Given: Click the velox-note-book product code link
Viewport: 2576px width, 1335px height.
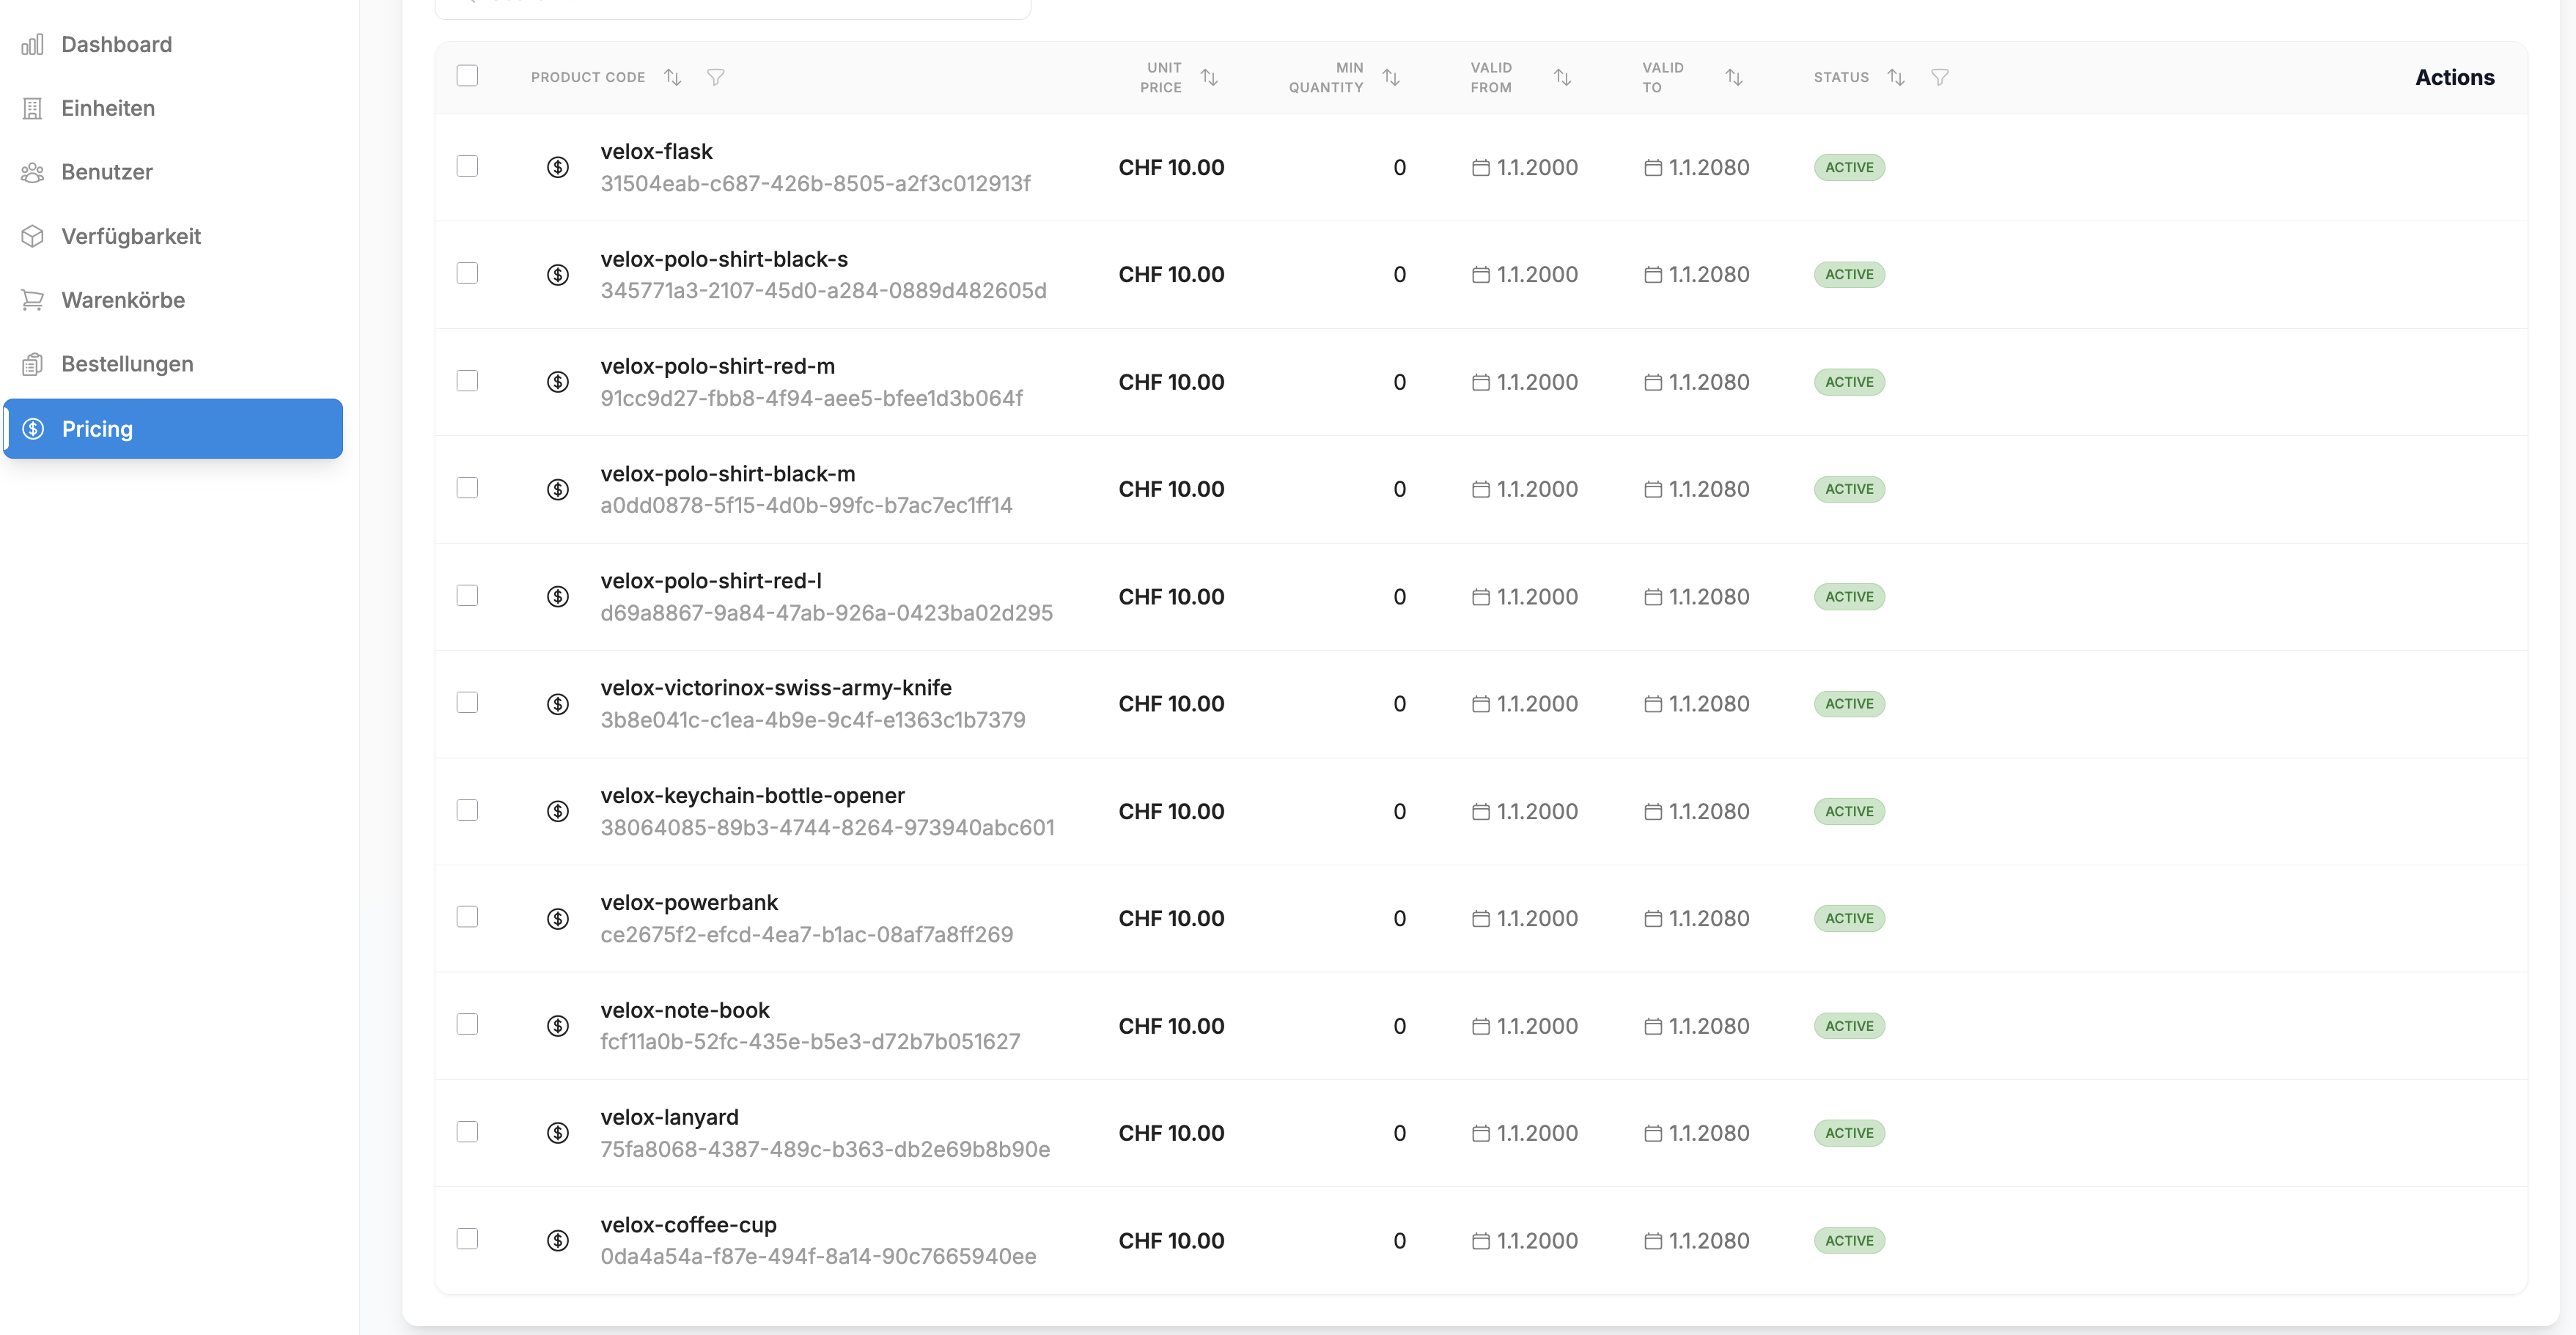Looking at the screenshot, I should coord(684,1010).
